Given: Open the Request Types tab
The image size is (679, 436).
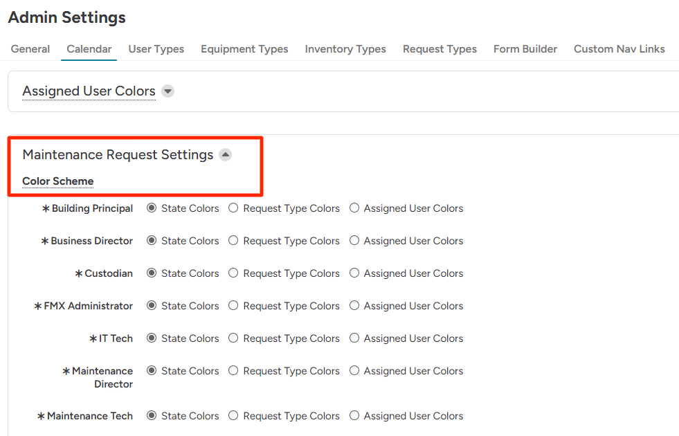Looking at the screenshot, I should point(440,49).
